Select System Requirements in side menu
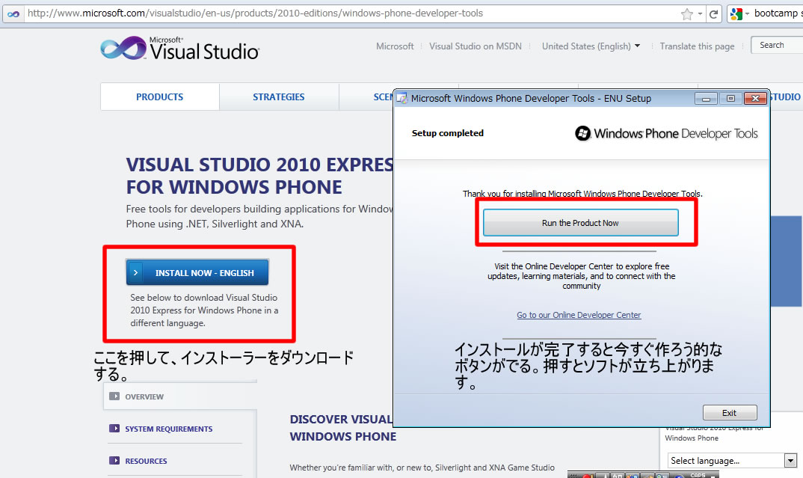Image resolution: width=803 pixels, height=478 pixels. click(x=168, y=429)
